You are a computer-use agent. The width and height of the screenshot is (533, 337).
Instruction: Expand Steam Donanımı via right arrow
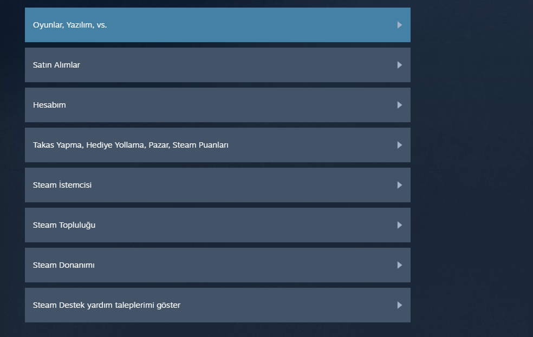[399, 265]
